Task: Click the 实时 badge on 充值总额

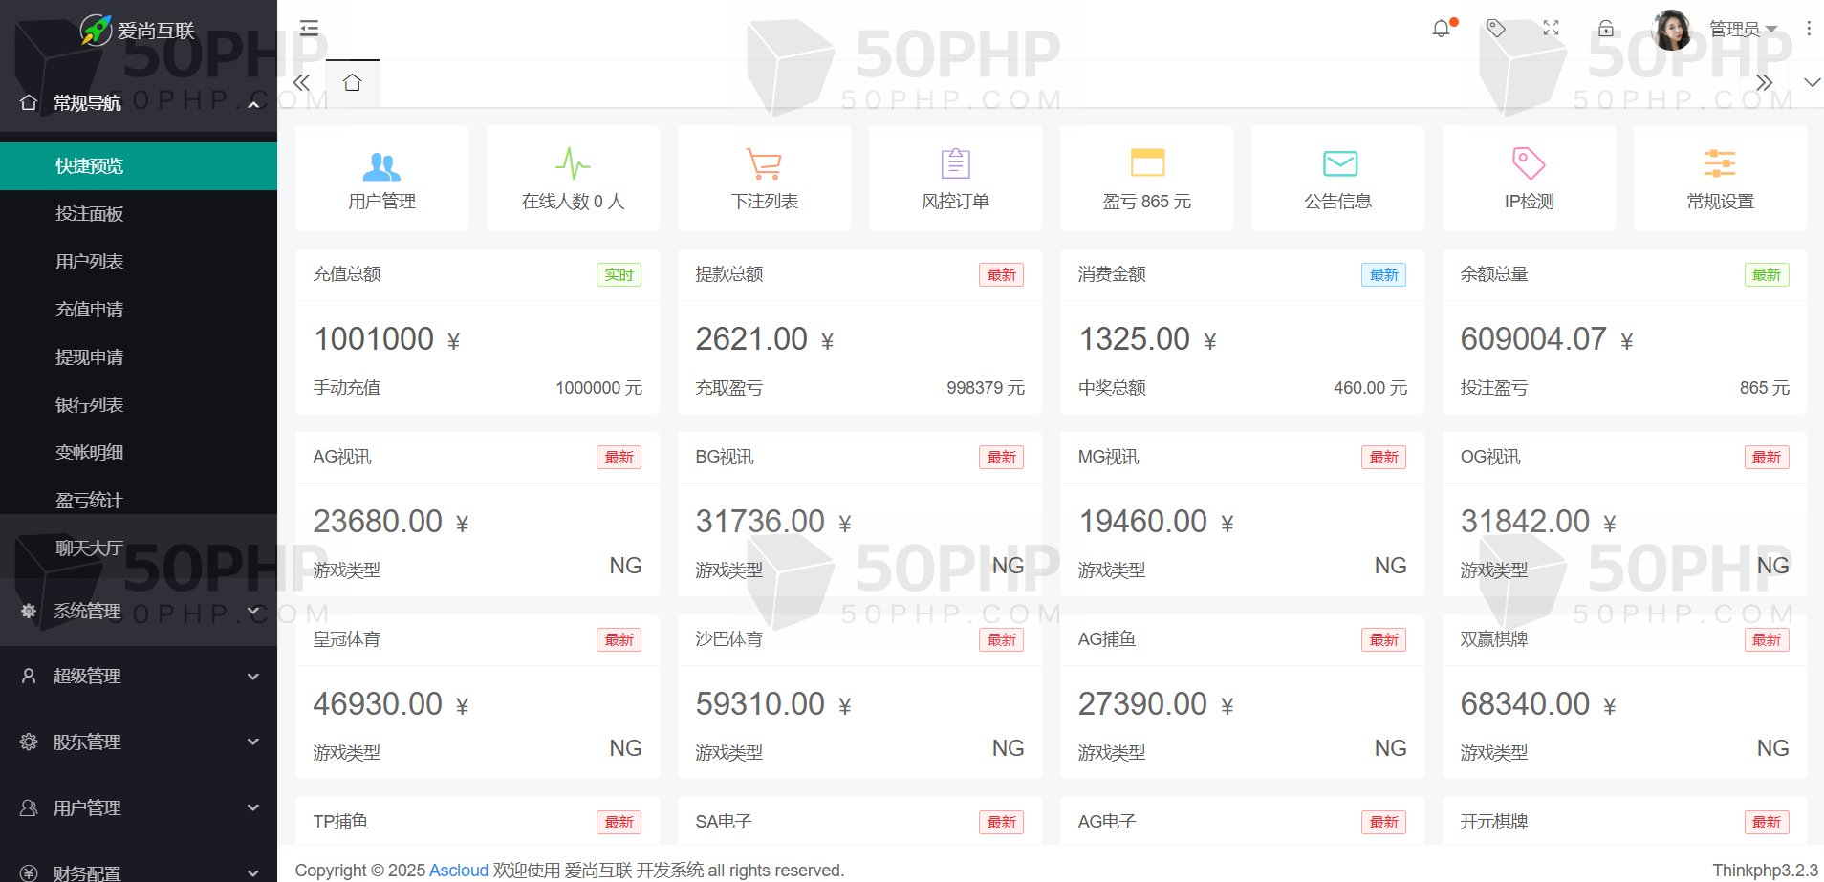Action: (x=619, y=275)
